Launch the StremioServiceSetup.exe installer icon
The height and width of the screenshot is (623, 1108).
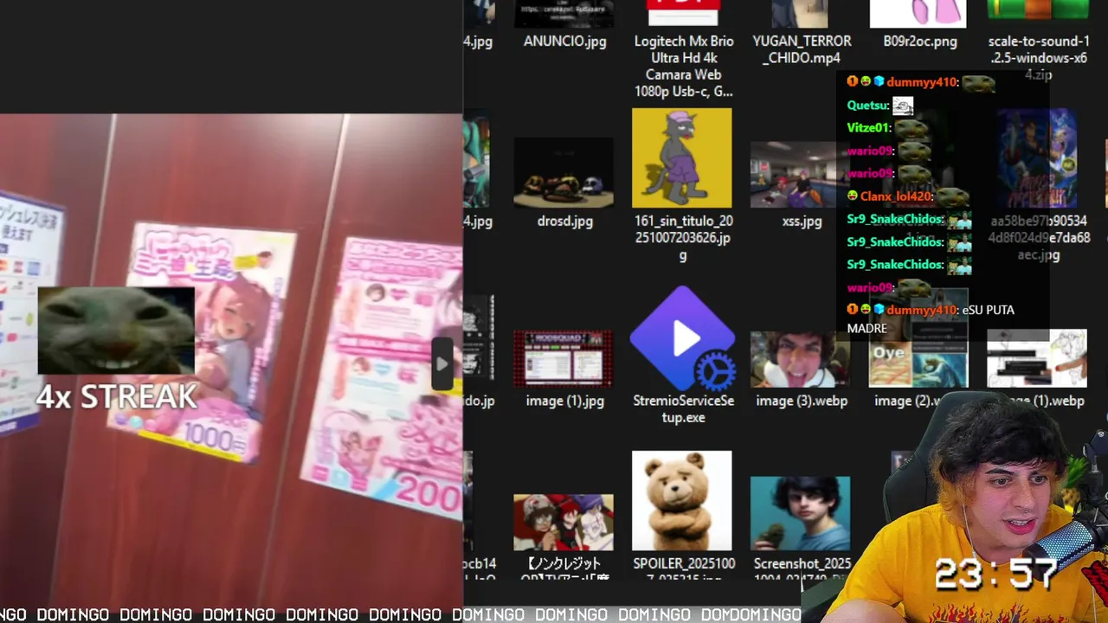683,338
